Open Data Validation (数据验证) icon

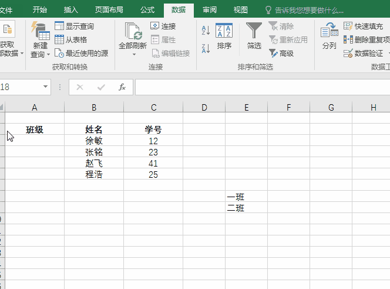coord(348,53)
